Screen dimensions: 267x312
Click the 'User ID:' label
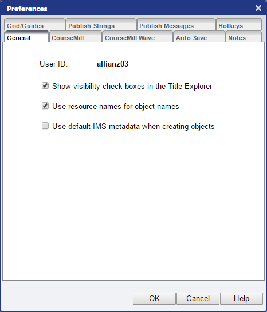click(x=54, y=64)
